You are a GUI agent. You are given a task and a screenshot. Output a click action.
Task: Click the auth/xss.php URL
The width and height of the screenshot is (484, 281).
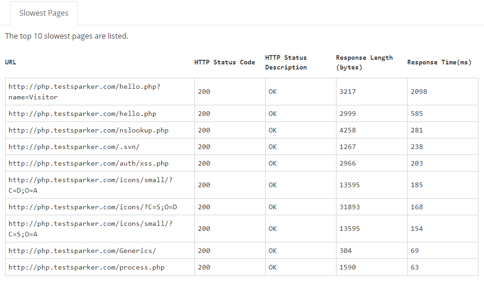pyautogui.click(x=88, y=163)
